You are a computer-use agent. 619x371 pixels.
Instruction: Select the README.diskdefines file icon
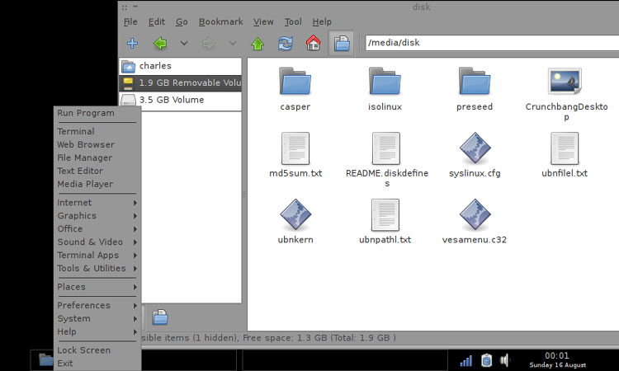[x=385, y=148]
